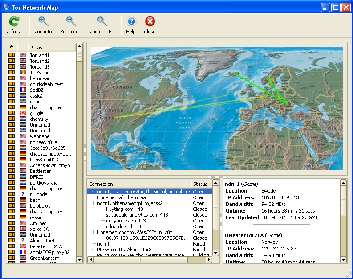Click the Dutch flag beside chomsky

pyautogui.click(x=23, y=119)
